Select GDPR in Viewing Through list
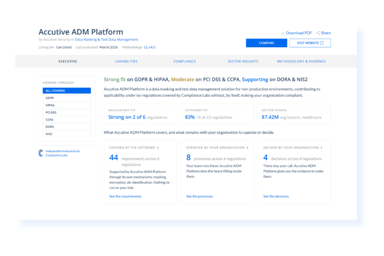384x256 pixels. [x=67, y=98]
